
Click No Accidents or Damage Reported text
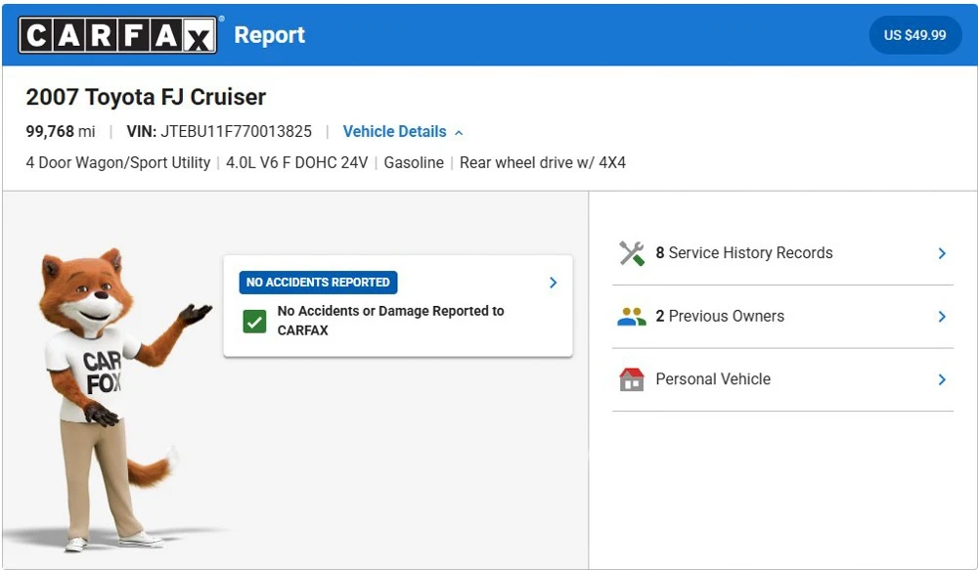point(390,321)
